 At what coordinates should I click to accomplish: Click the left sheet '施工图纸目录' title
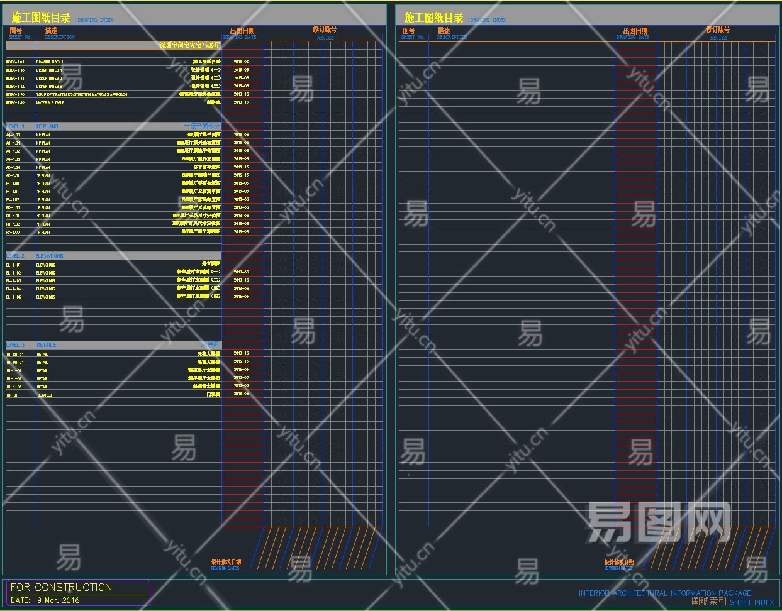click(x=41, y=18)
